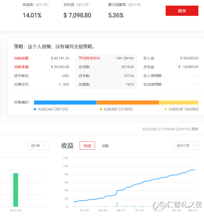The height and width of the screenshot is (217, 204).
Task: Click the 平均持仓时长 red label
Action: (x=90, y=58)
